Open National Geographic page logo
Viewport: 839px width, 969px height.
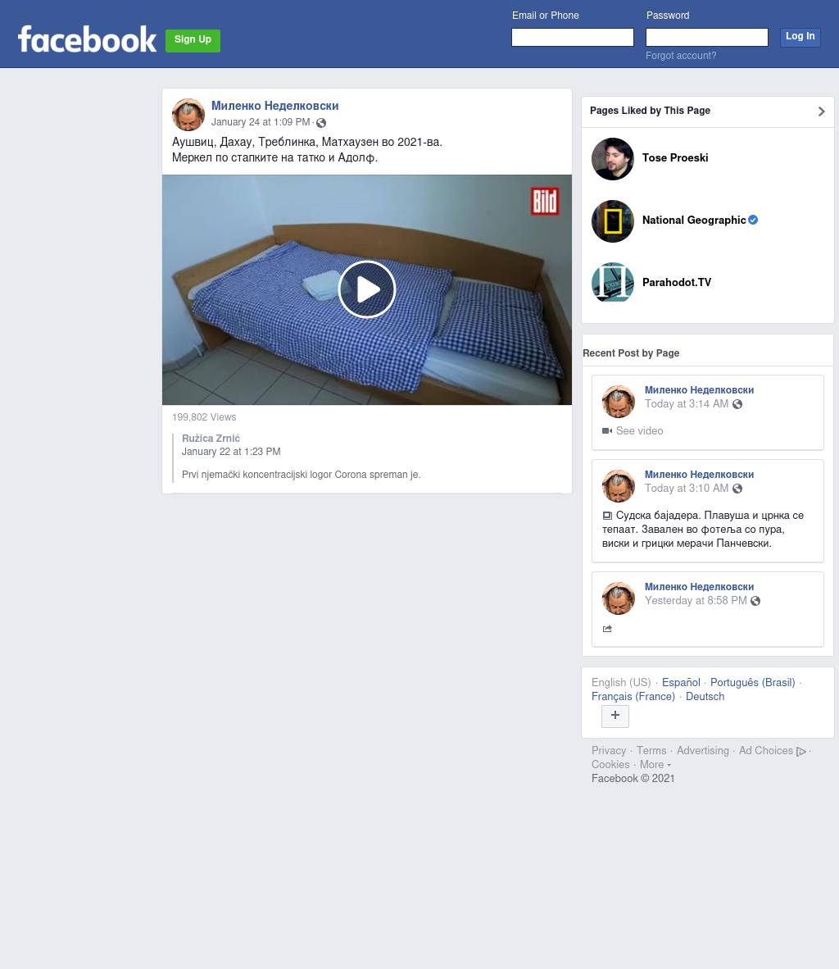coord(613,221)
